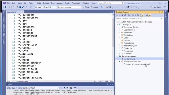This screenshot has width=169, height=95.
Task: Select the .dockerignore editor tab
Action: tap(12, 12)
